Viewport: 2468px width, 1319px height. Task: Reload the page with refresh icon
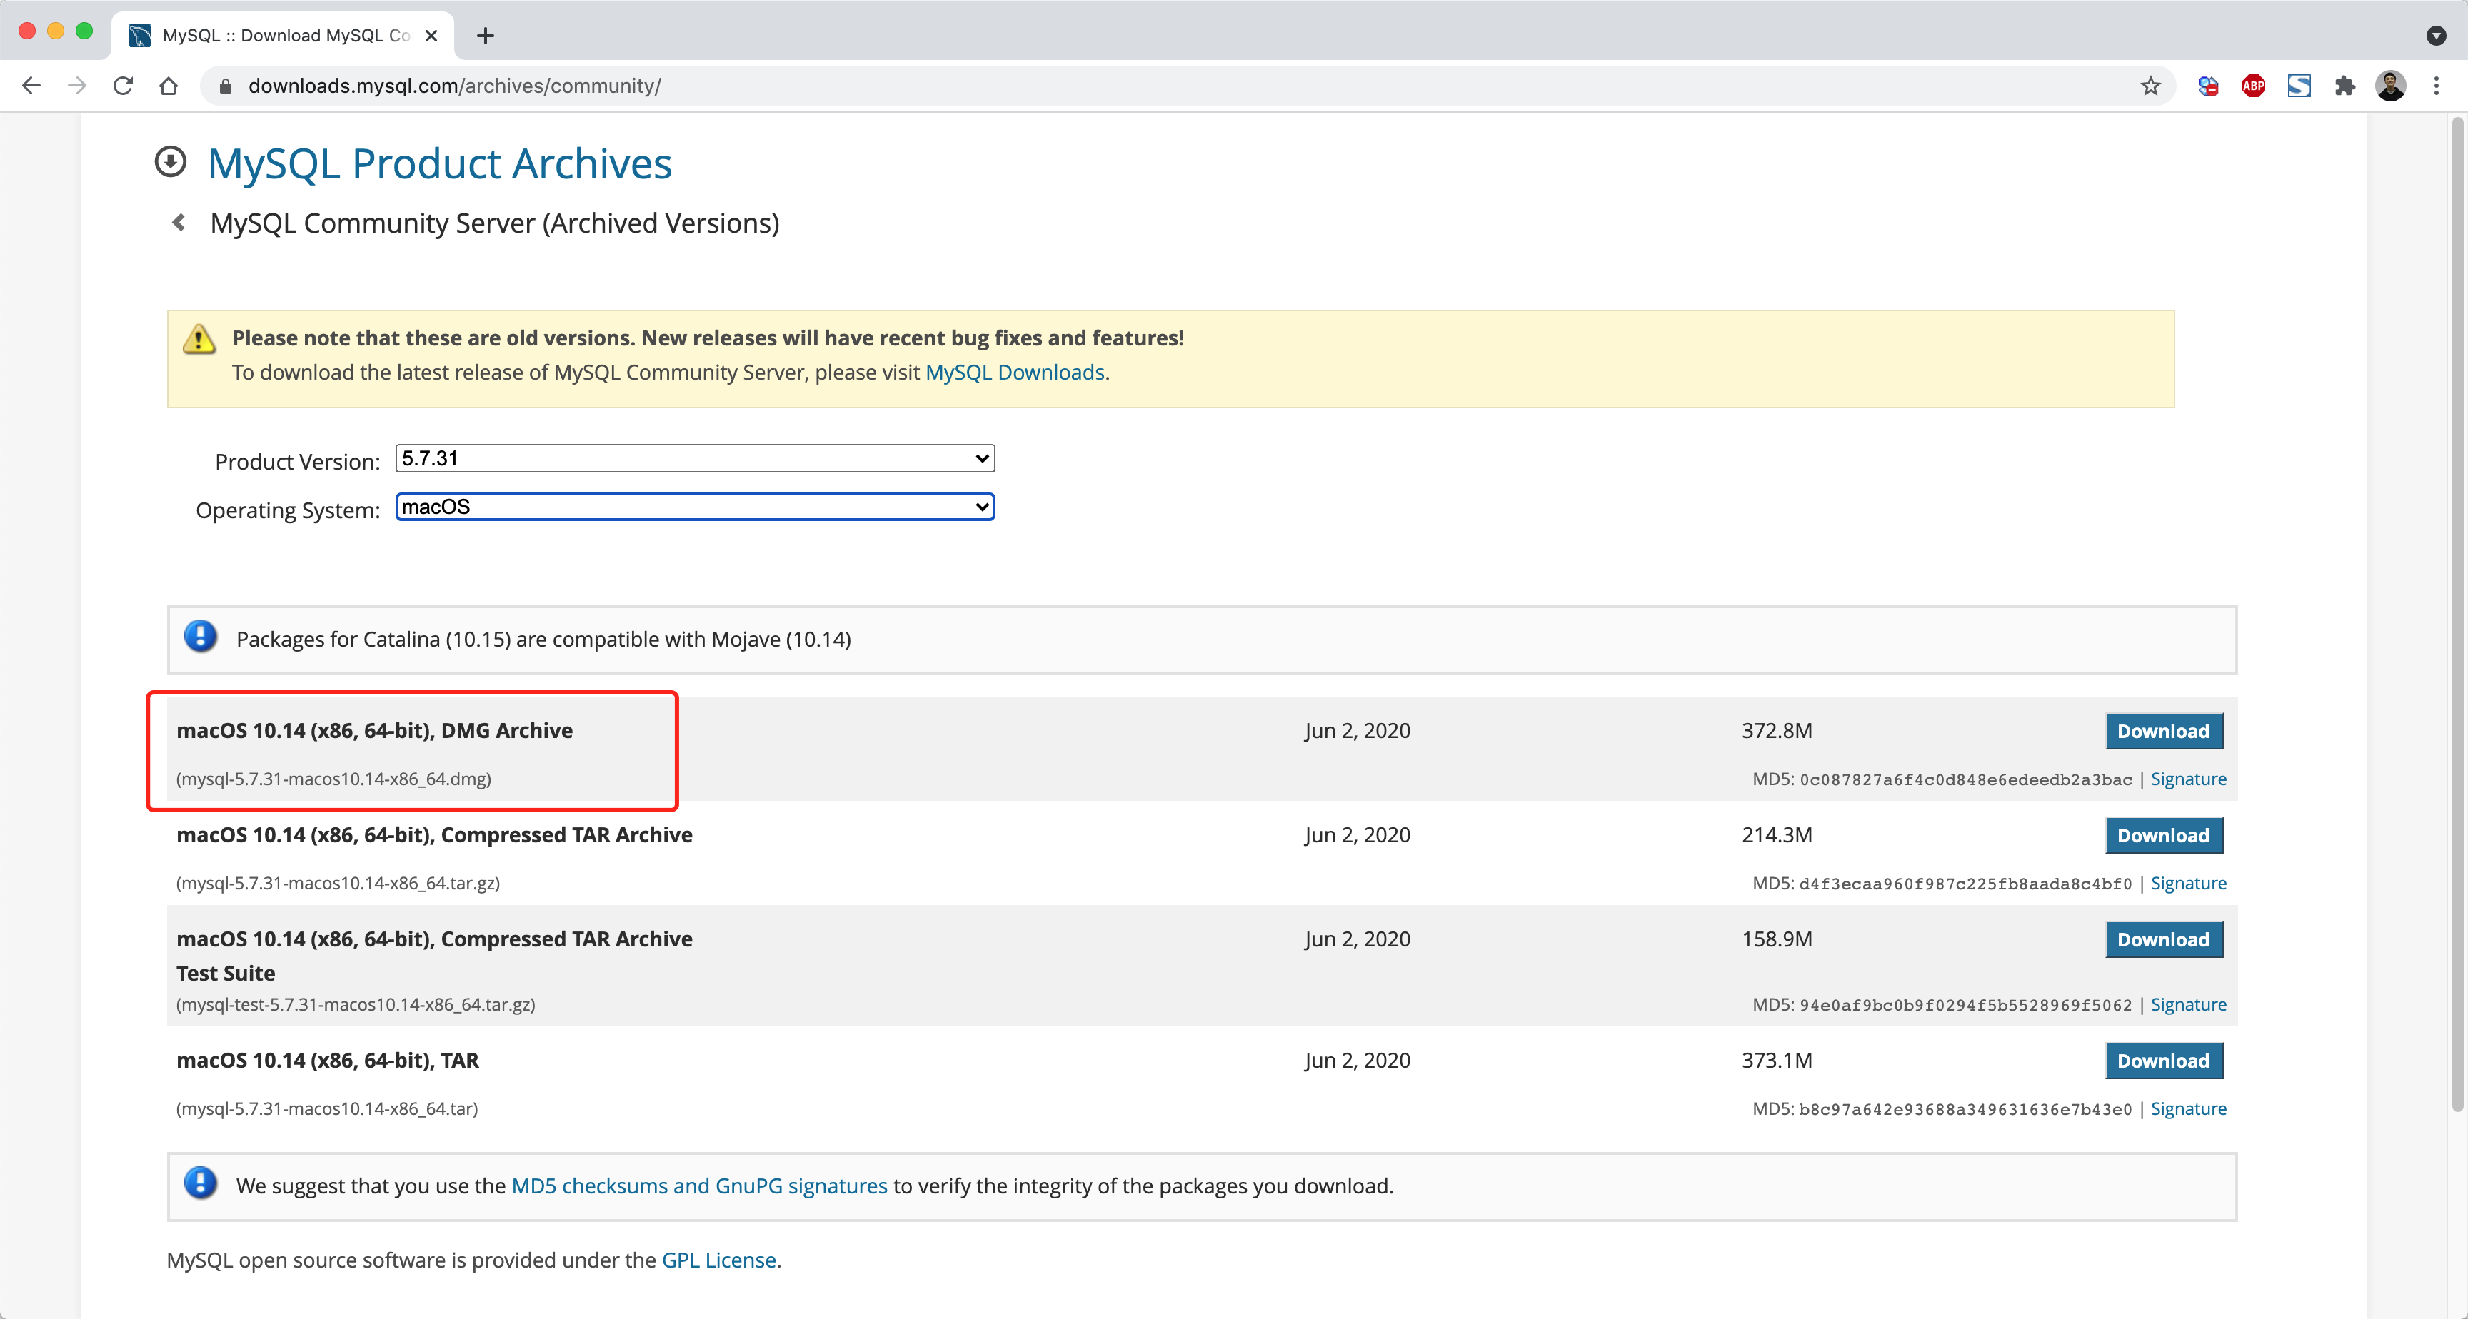123,86
